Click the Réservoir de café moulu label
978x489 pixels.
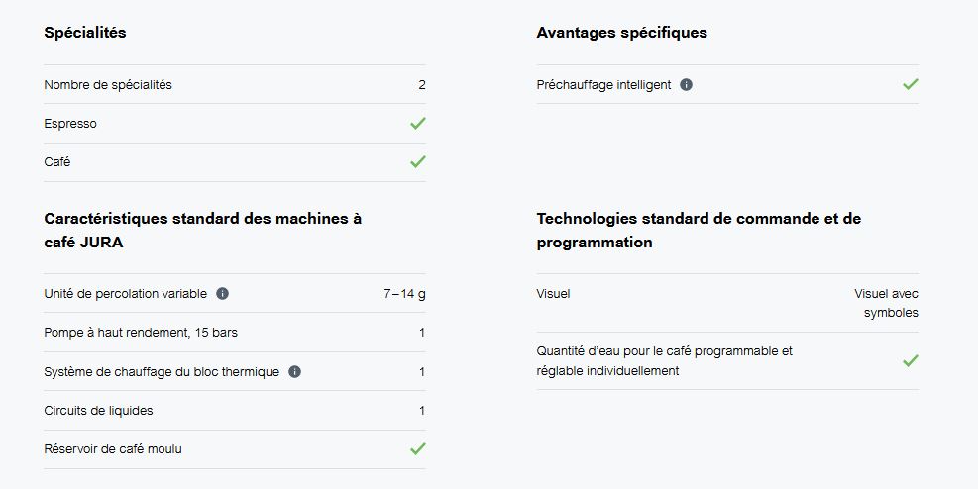113,449
